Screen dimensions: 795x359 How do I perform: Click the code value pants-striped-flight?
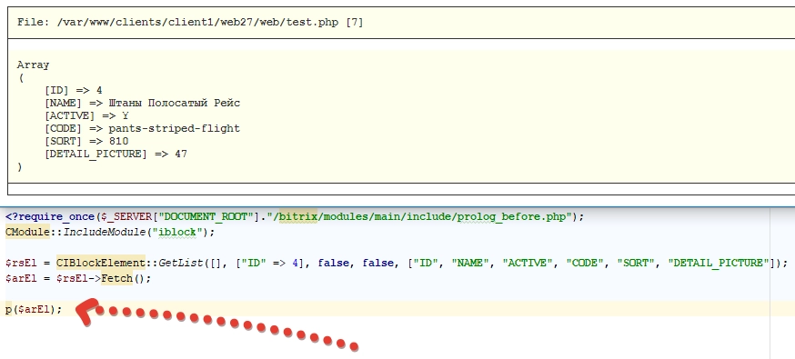click(x=175, y=129)
